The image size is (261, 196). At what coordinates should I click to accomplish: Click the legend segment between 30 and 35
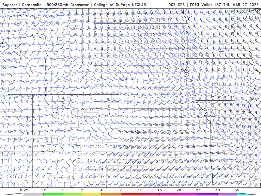[227, 194]
